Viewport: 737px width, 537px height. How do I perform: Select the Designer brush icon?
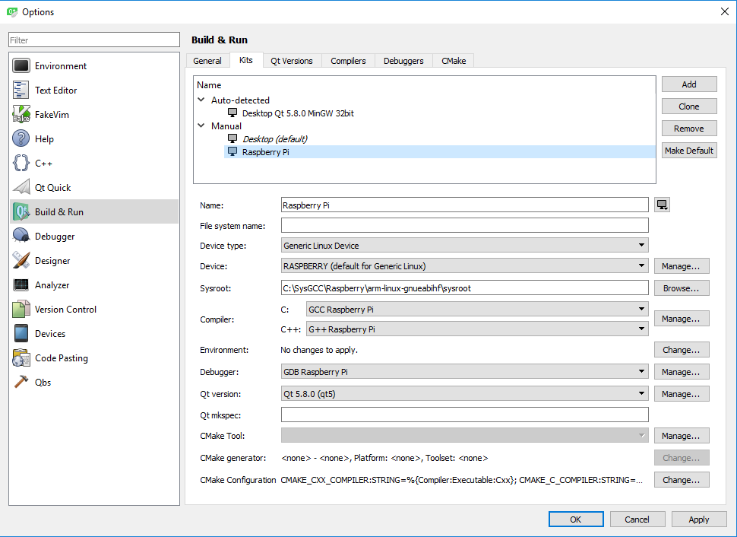(x=21, y=260)
